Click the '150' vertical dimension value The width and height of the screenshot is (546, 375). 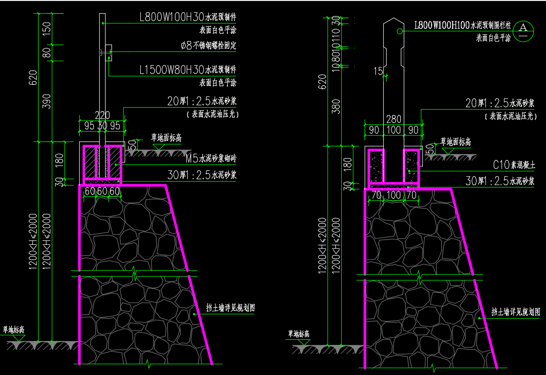coord(46,28)
